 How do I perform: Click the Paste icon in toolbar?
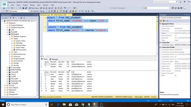(61, 8)
